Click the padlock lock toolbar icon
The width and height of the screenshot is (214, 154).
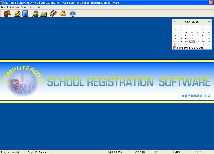pos(63,13)
